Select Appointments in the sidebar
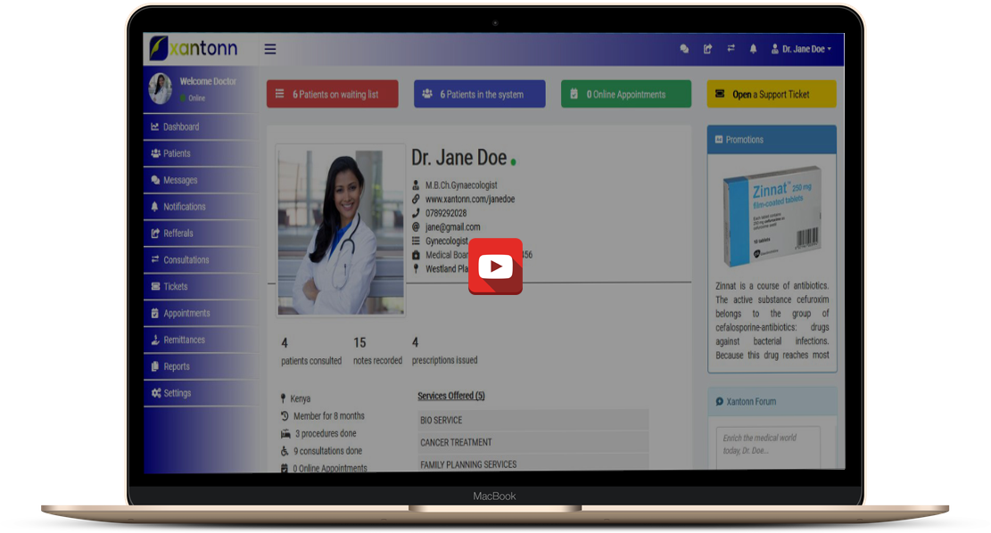This screenshot has width=991, height=533. (186, 313)
